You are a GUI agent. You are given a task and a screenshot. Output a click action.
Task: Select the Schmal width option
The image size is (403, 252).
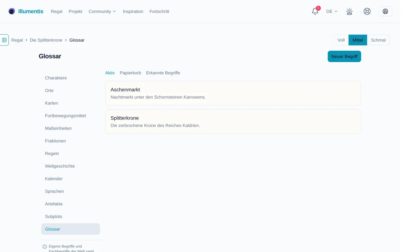click(x=378, y=40)
